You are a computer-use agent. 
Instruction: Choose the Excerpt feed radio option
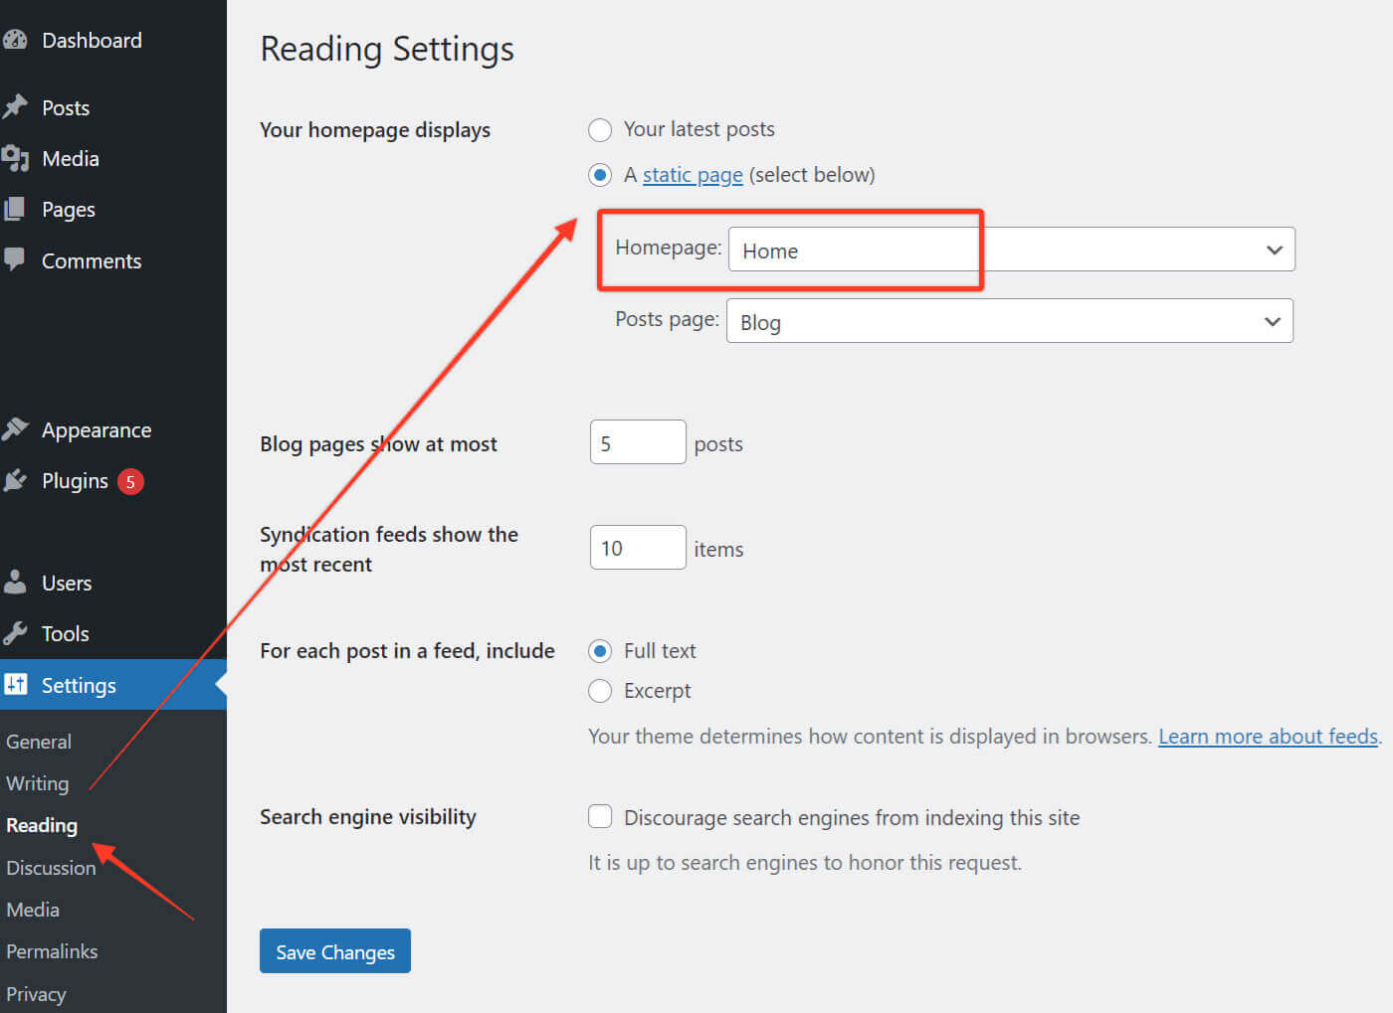click(x=600, y=691)
